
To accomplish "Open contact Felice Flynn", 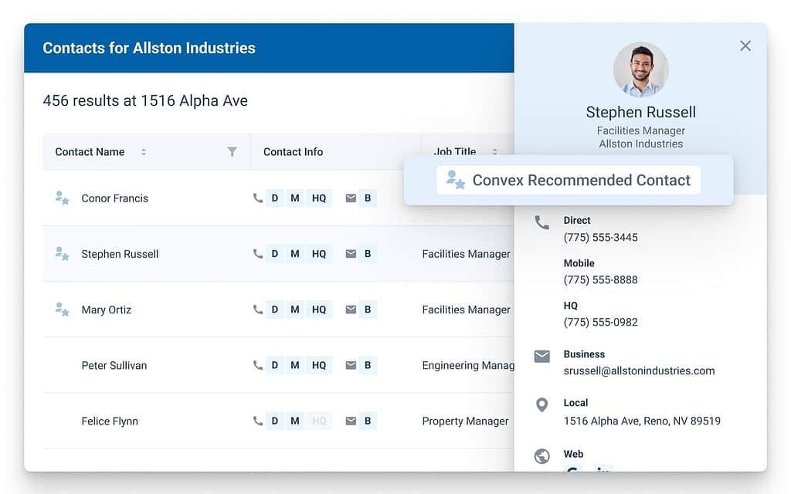I will click(x=110, y=421).
